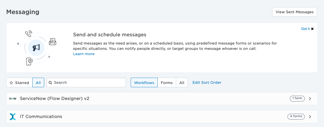Open View Sent Messages

295,12
